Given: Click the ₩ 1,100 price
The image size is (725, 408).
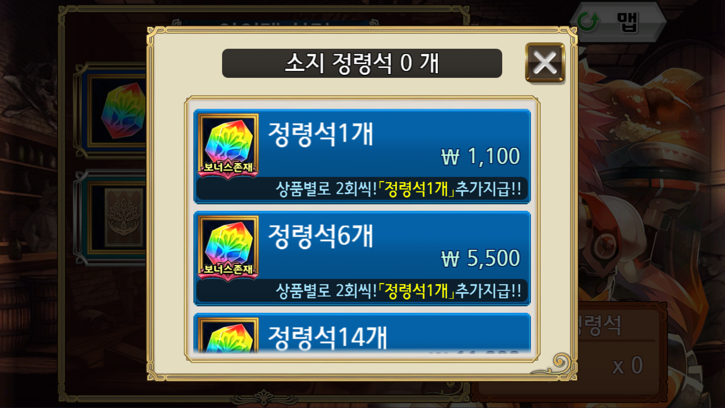Looking at the screenshot, I should pos(480,156).
